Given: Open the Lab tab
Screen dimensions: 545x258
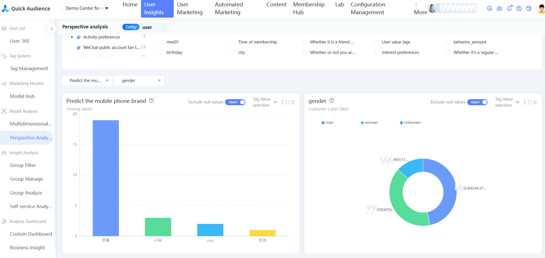Looking at the screenshot, I should 340,5.
